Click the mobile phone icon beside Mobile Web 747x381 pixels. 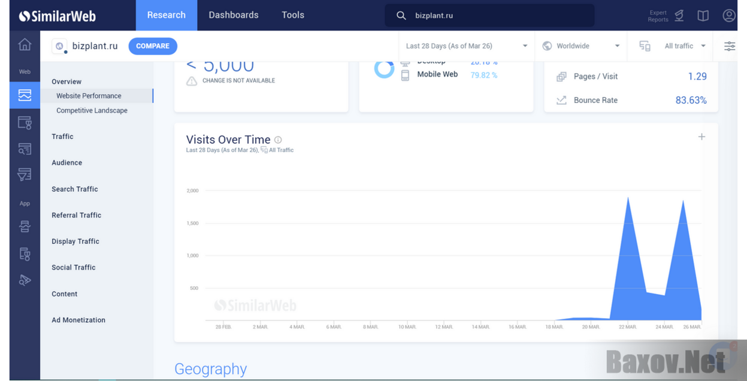(405, 75)
